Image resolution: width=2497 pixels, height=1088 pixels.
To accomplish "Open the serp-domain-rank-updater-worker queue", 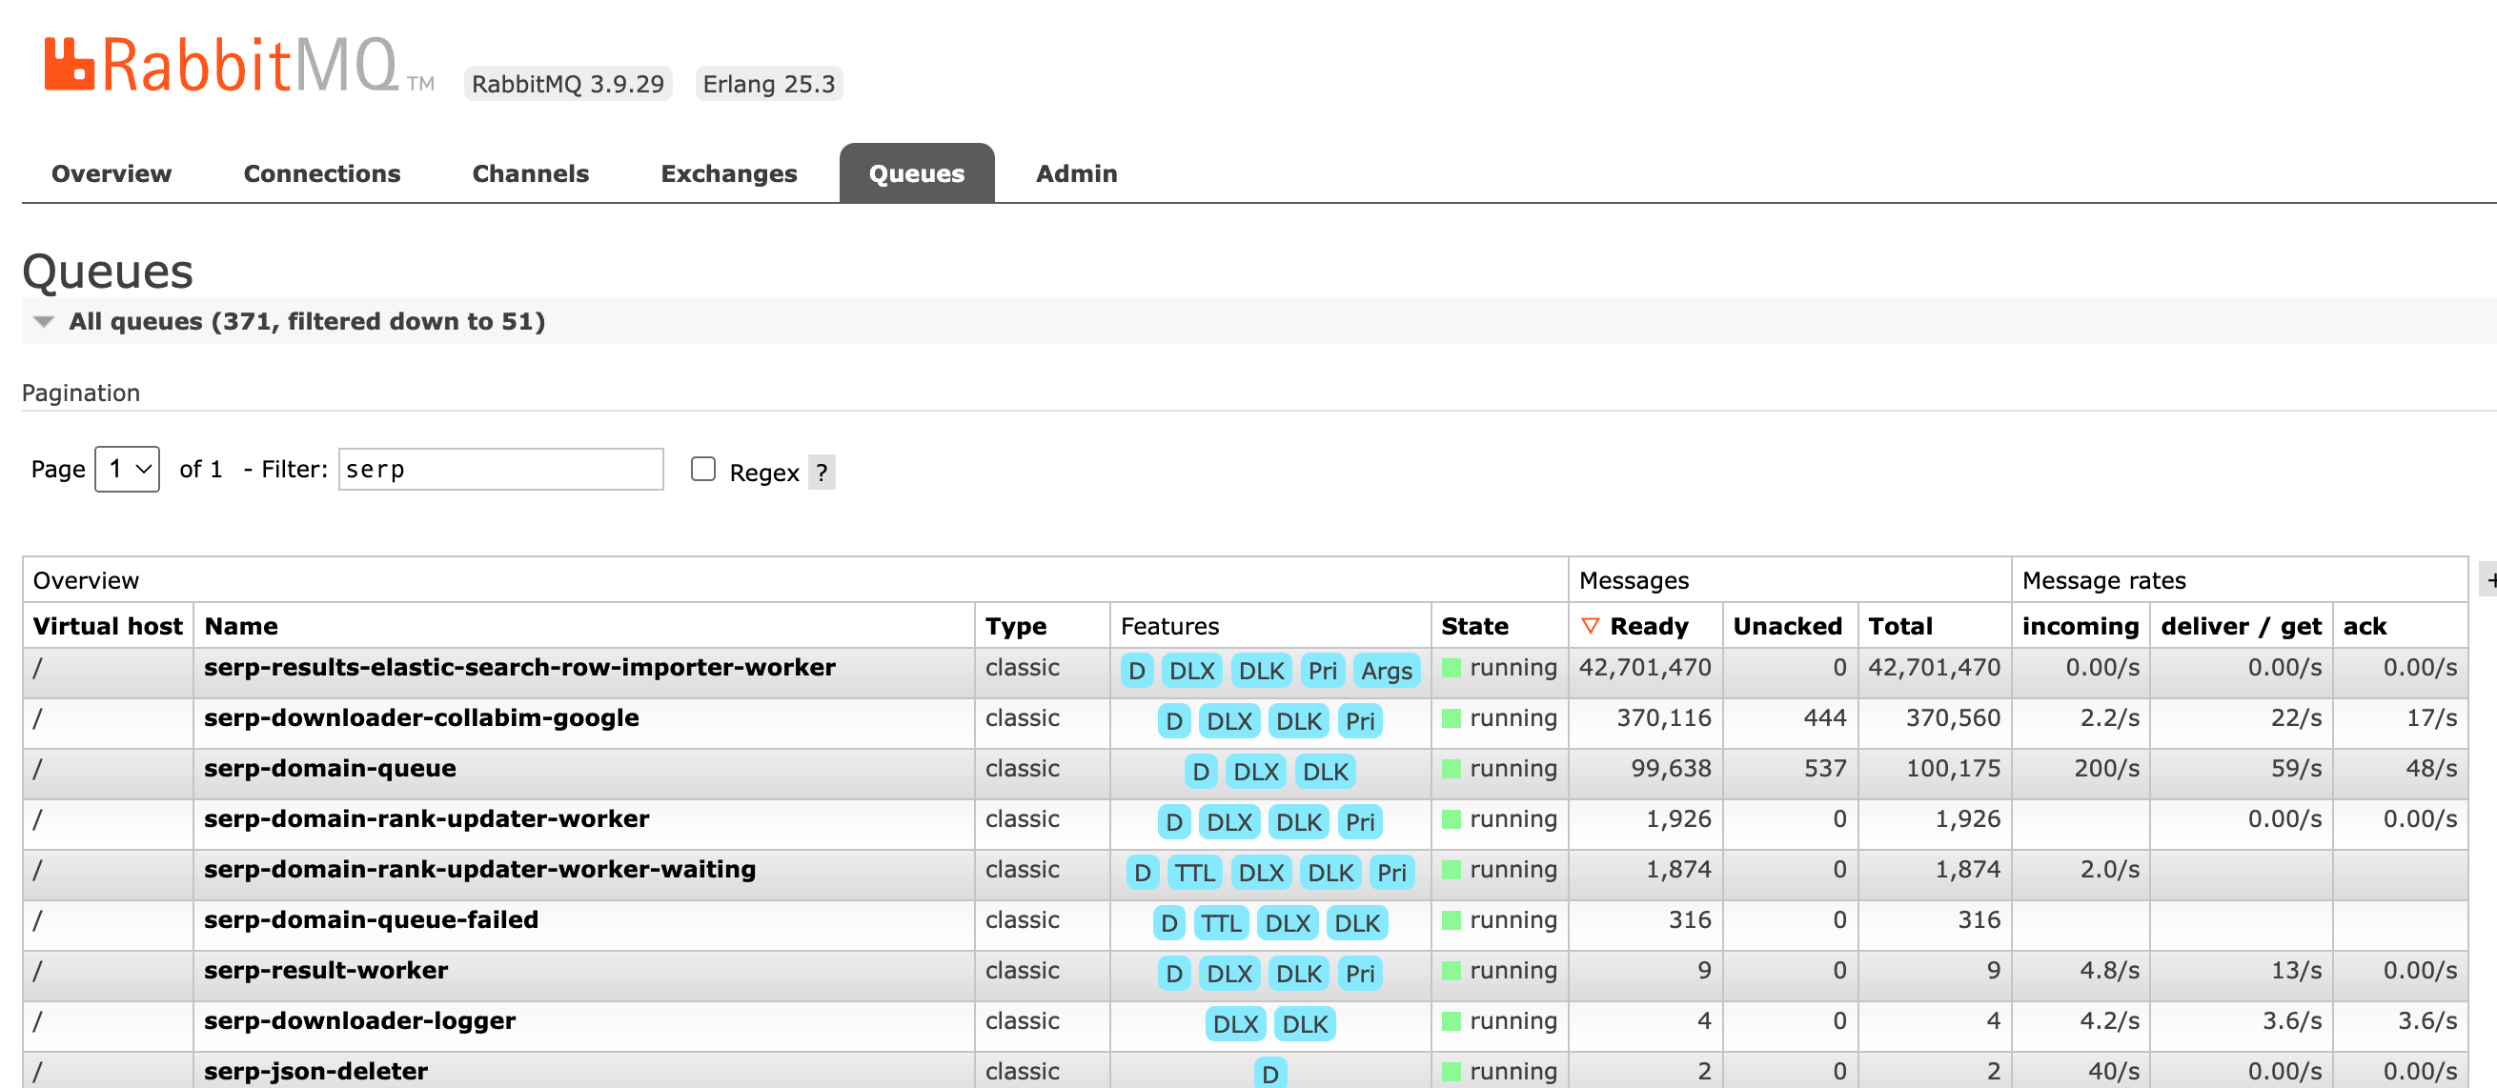I will point(427,818).
